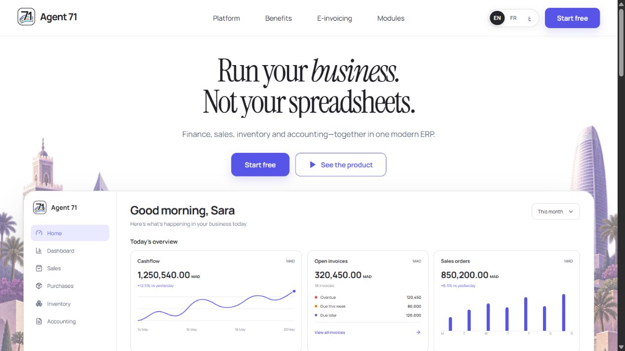Select Accounting in the sidebar
The height and width of the screenshot is (351, 625).
tap(70, 321)
